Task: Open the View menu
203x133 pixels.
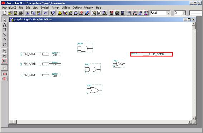Action: pos(35,8)
